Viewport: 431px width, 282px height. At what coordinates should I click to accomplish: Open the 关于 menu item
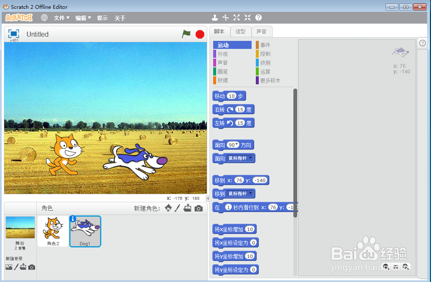click(x=120, y=18)
